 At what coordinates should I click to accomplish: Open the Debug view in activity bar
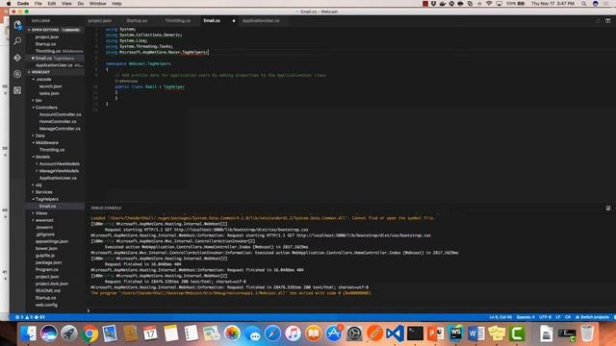pyautogui.click(x=17, y=74)
